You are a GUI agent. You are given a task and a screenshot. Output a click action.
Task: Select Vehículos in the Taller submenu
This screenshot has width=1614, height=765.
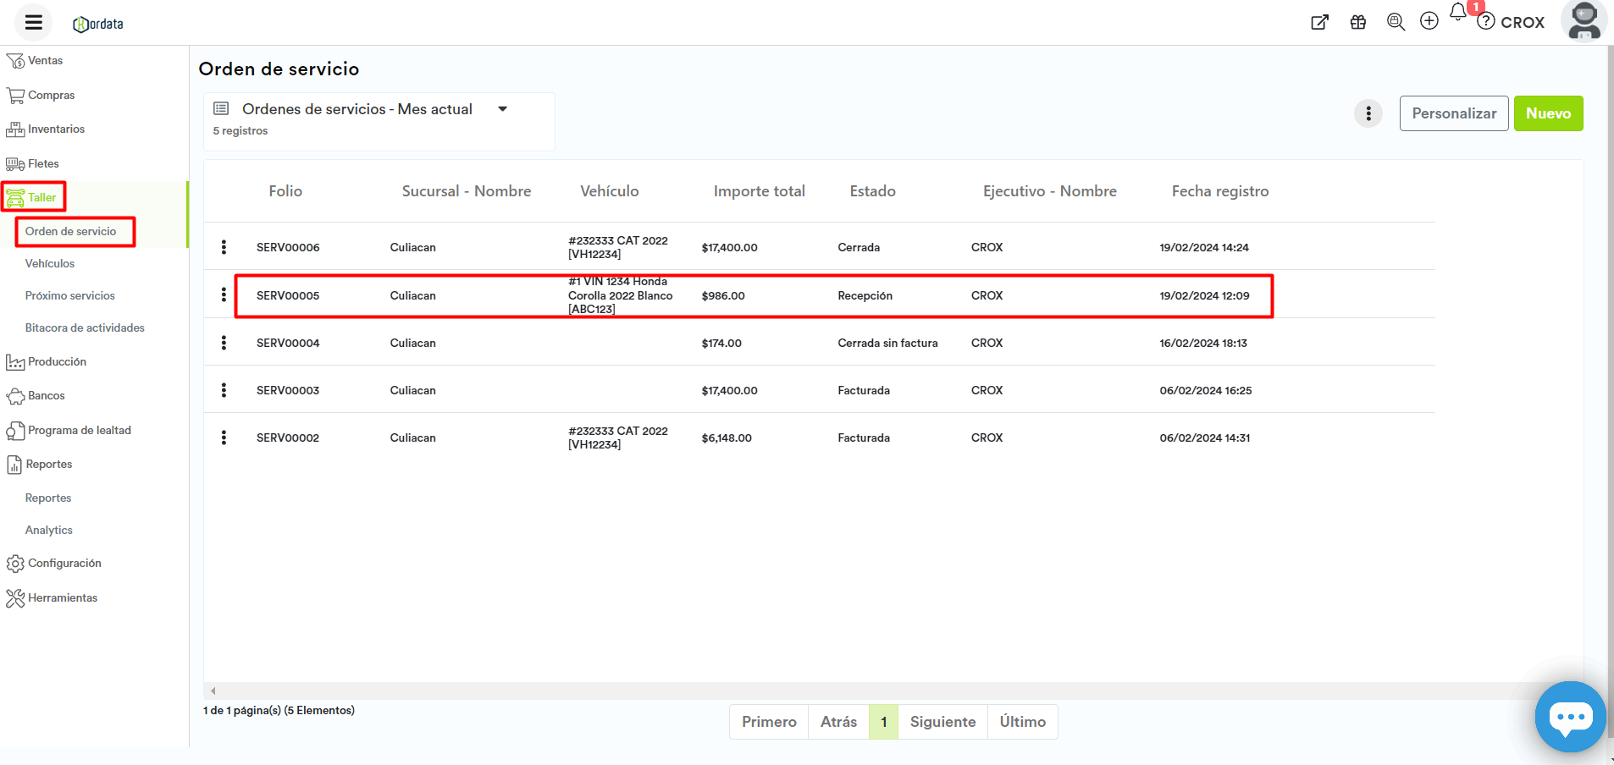click(x=50, y=264)
